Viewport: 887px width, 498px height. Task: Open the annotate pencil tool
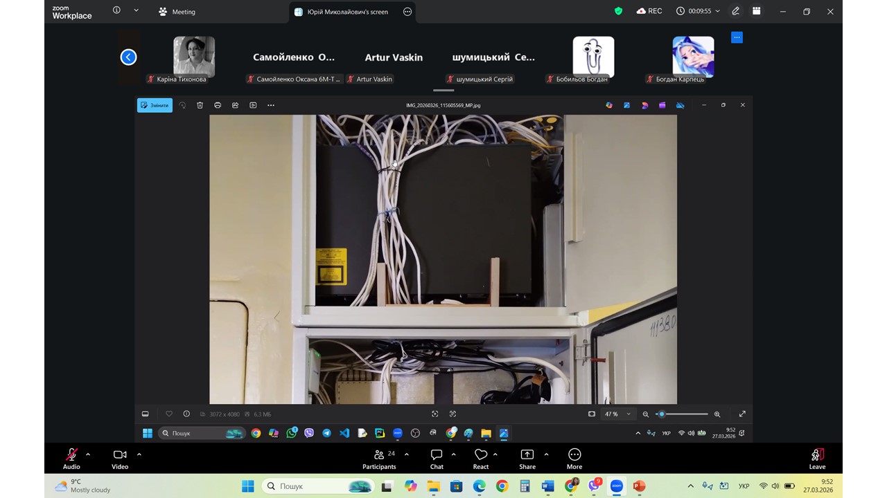[x=736, y=11]
